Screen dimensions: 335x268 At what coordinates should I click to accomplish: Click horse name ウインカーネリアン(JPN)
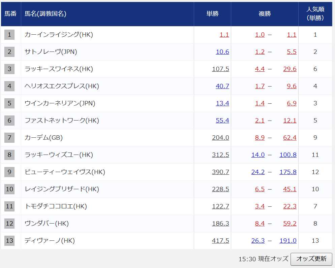pos(60,103)
